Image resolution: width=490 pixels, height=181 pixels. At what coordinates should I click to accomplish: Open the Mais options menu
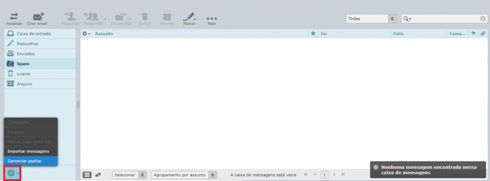212,20
